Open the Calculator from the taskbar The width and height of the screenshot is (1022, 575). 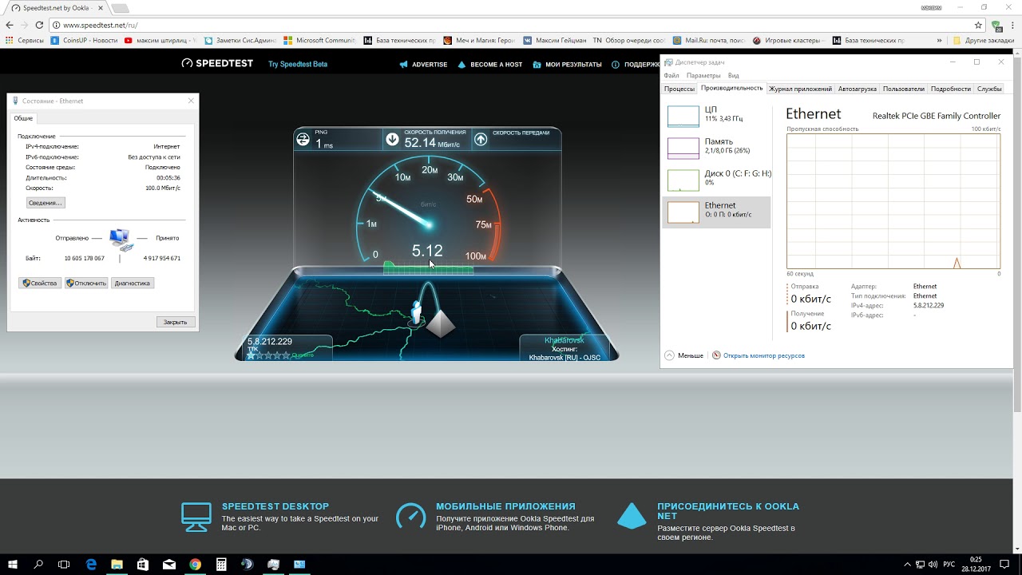click(221, 564)
